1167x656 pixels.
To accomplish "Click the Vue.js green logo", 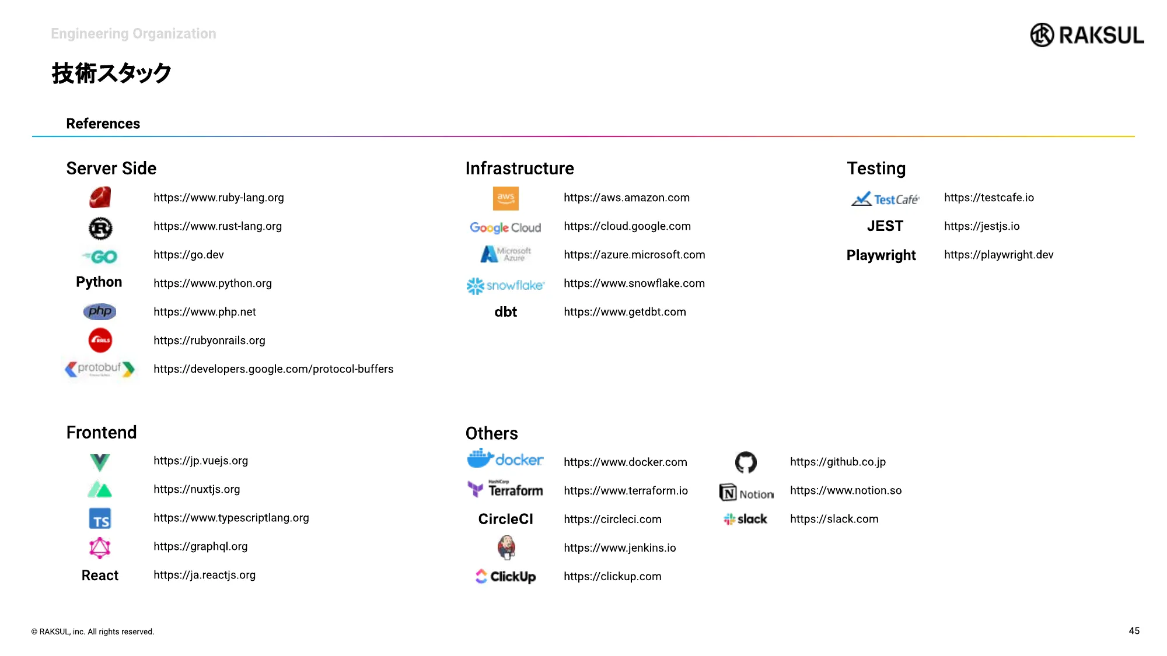I will point(100,462).
